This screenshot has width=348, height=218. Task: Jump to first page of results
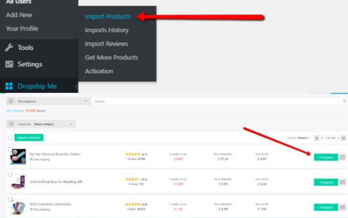click(317, 138)
